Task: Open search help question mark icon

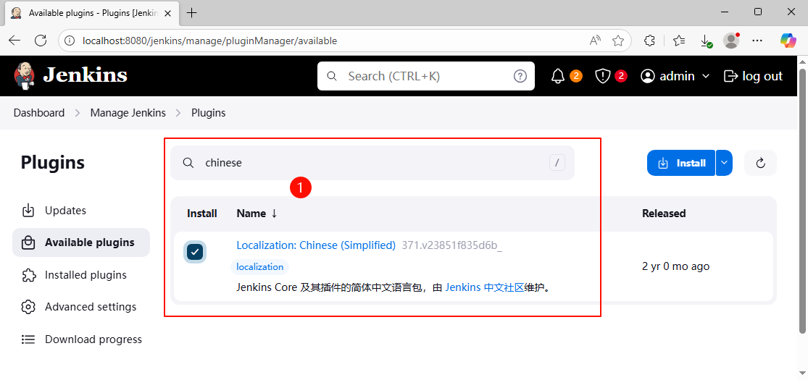Action: coord(520,76)
